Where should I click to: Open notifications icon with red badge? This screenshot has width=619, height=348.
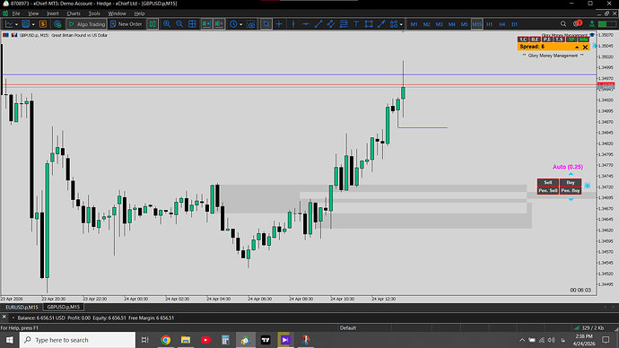tap(577, 23)
